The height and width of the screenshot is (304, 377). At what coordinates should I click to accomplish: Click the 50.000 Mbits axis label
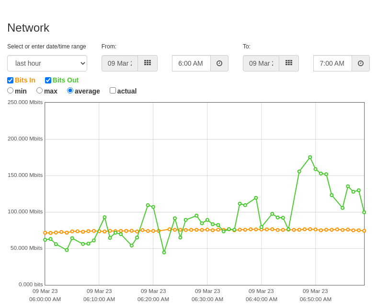point(26,248)
